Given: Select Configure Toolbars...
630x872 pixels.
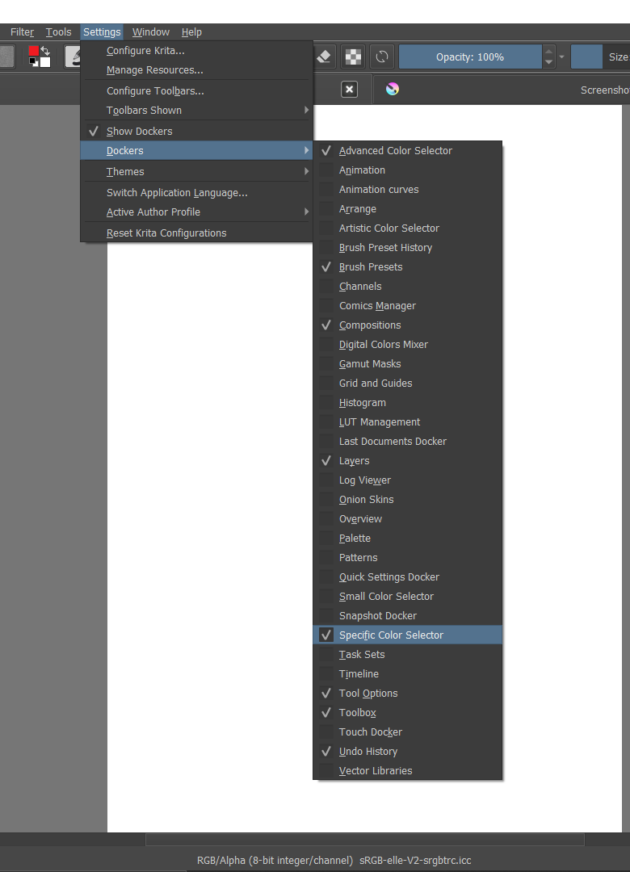Looking at the screenshot, I should [x=196, y=90].
